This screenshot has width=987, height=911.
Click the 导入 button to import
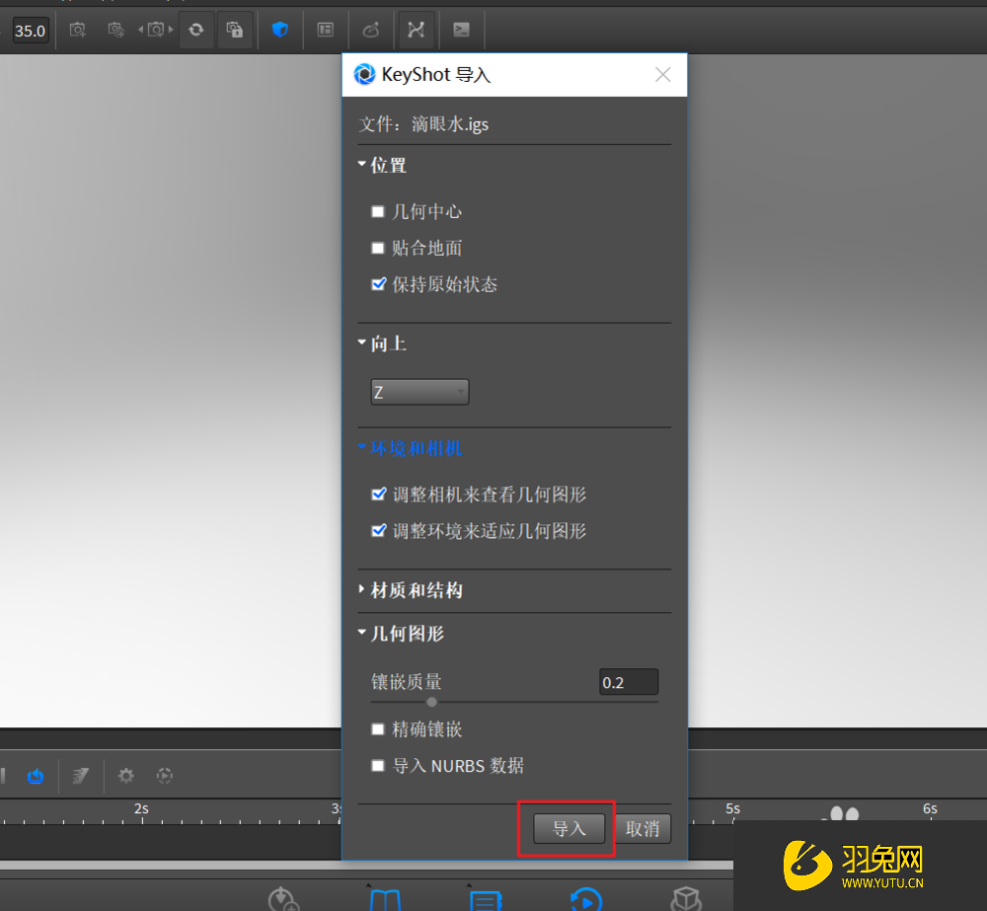coord(567,828)
